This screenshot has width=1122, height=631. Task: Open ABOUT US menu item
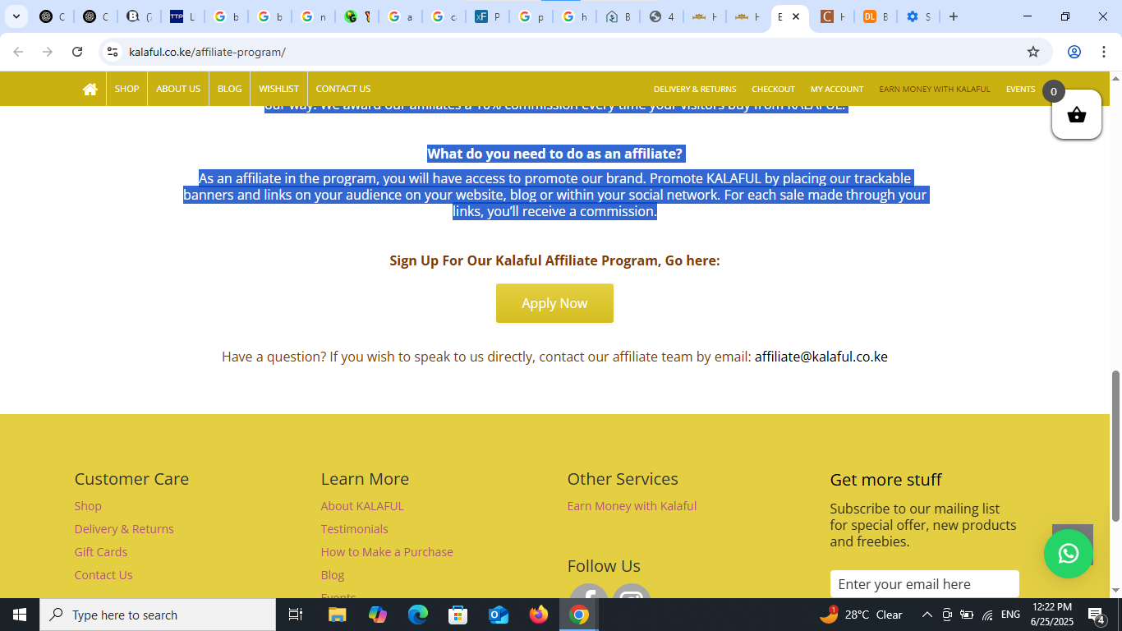click(178, 89)
